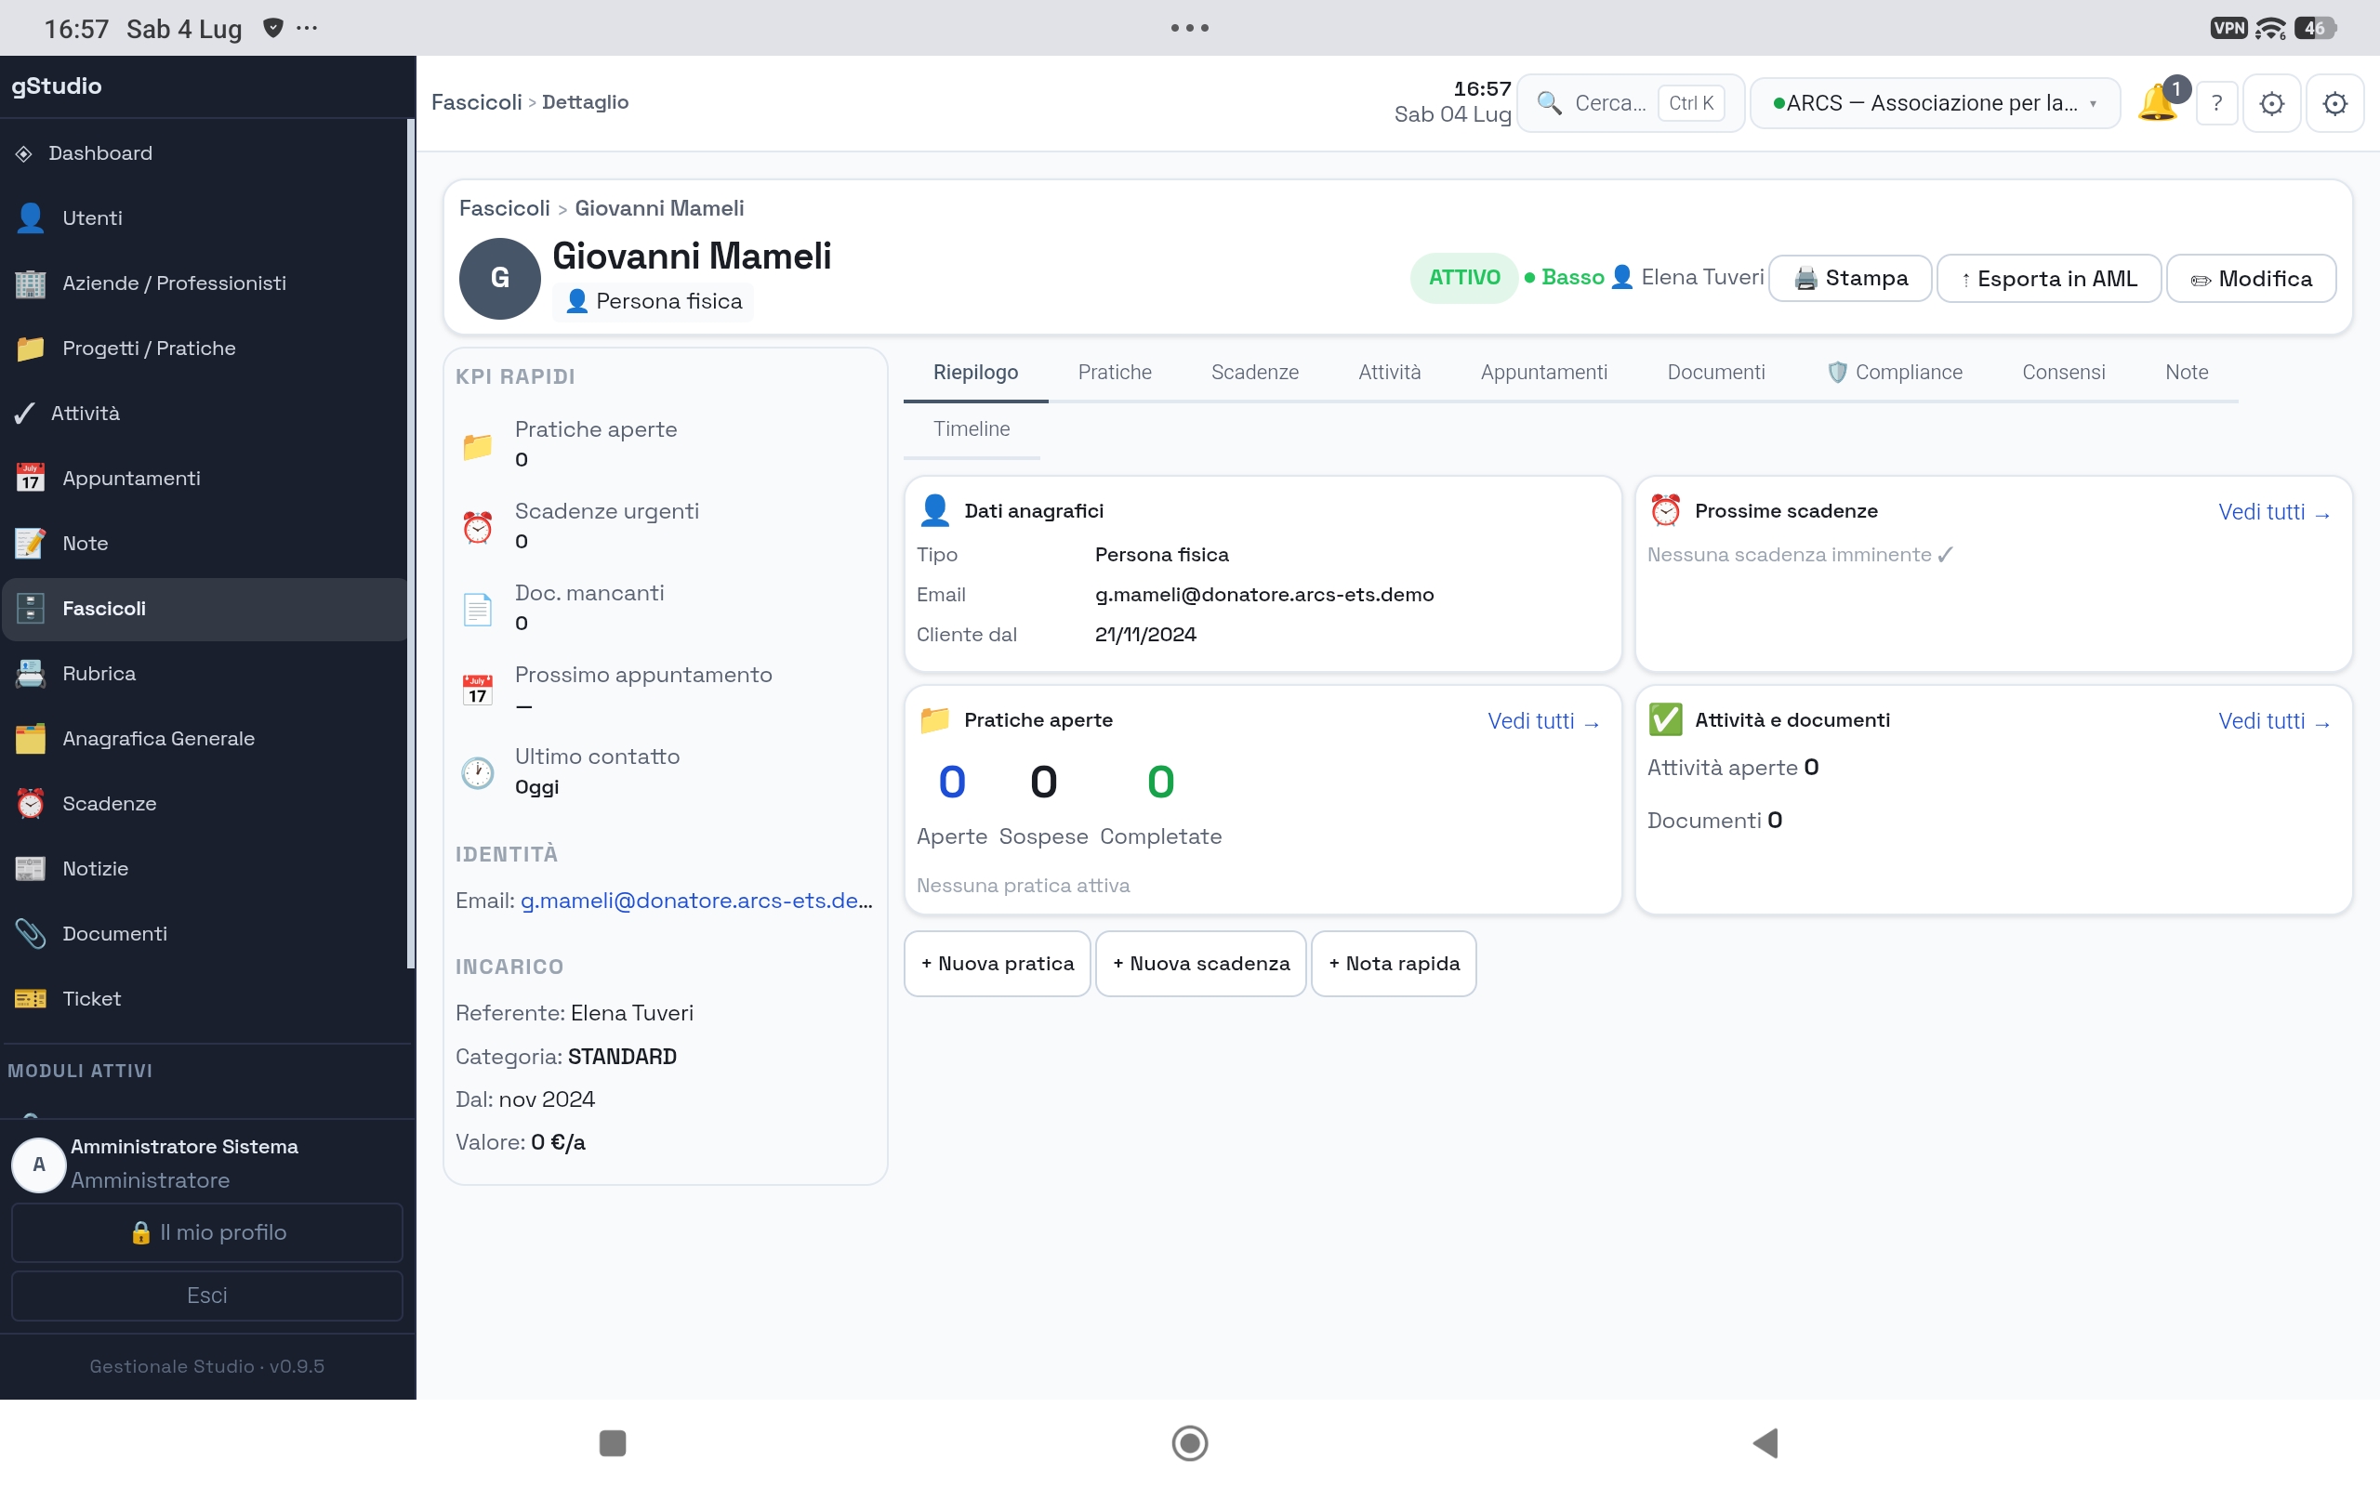Open Utenti in the sidebar
The image size is (2380, 1487).
coord(204,217)
